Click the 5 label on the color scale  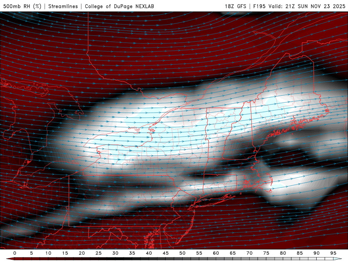point(31,253)
